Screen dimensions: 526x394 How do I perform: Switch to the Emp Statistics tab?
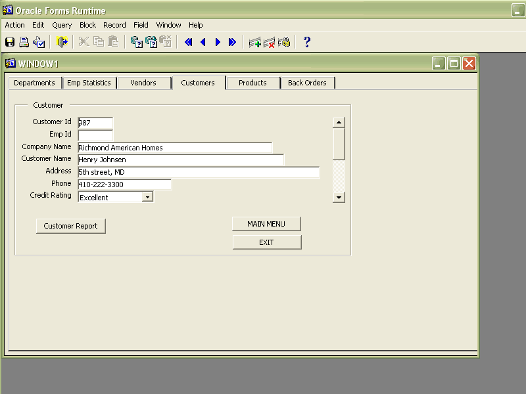pos(89,83)
